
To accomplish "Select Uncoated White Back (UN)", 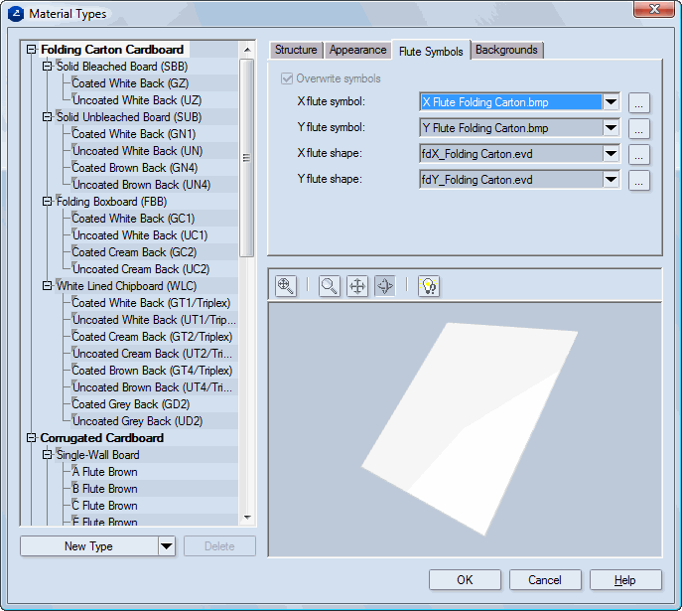I will coord(137,151).
